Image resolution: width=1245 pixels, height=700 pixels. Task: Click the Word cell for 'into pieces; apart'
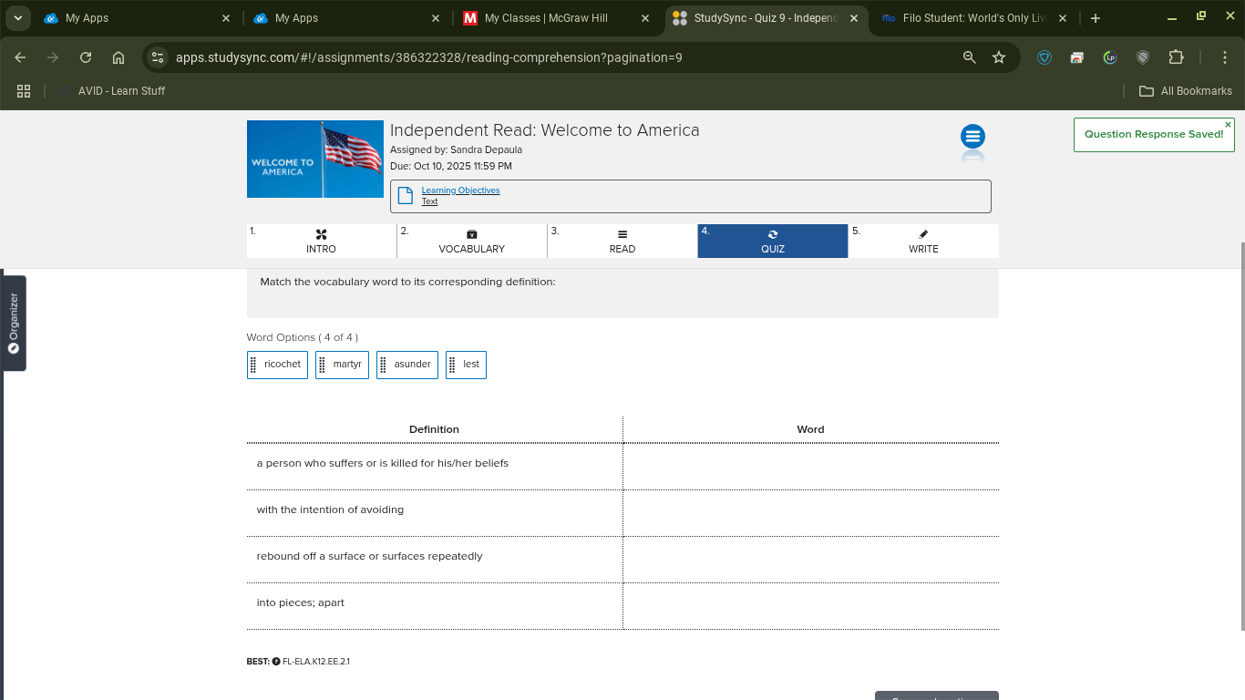[x=811, y=606]
